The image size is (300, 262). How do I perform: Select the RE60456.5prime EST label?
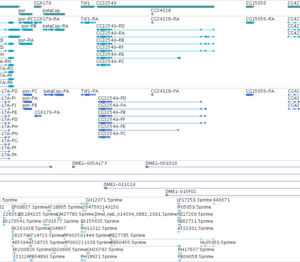click(x=129, y=243)
